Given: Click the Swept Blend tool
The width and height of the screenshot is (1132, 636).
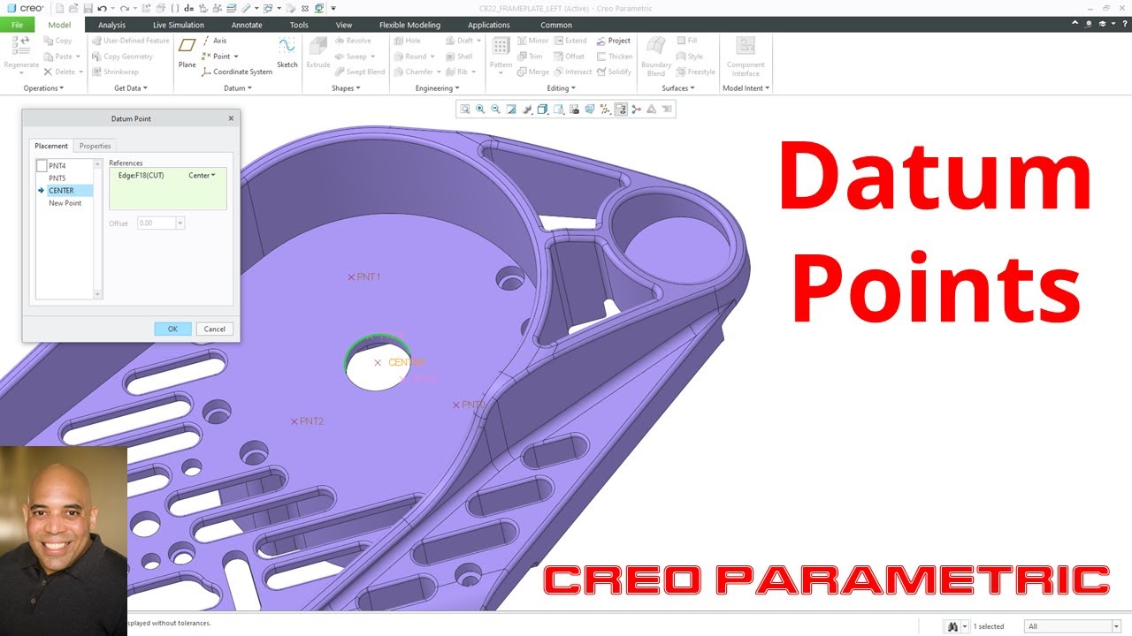Looking at the screenshot, I should tap(359, 72).
